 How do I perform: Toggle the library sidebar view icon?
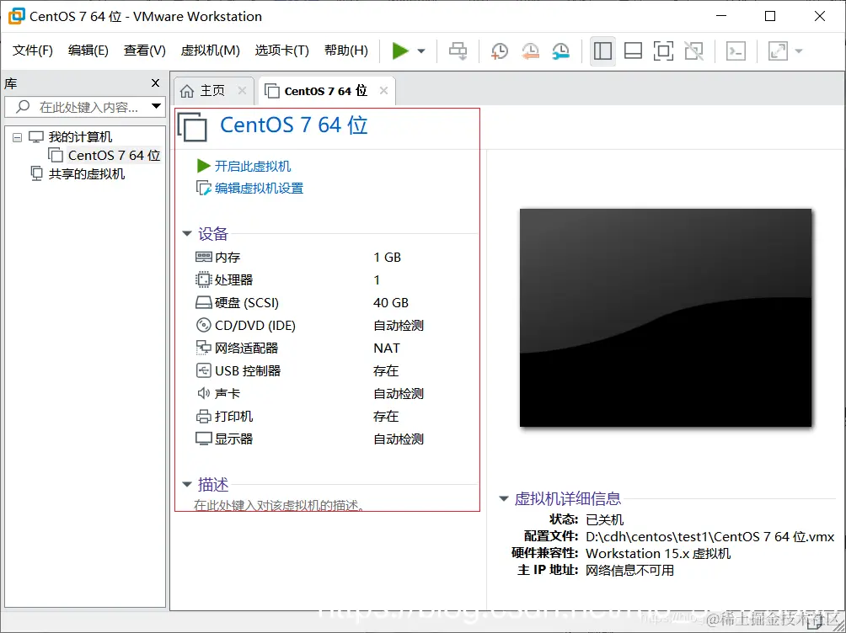pyautogui.click(x=602, y=51)
